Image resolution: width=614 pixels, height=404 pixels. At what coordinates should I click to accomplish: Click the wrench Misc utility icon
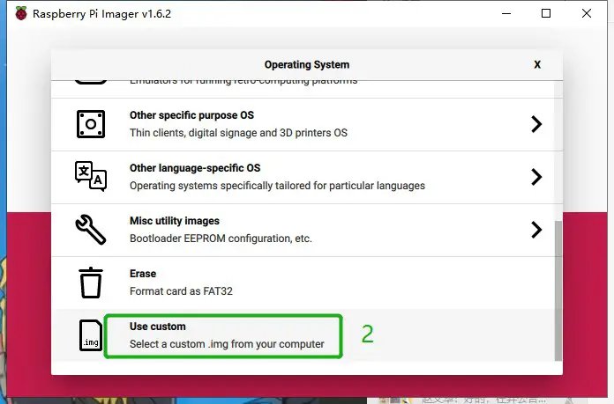[91, 230]
